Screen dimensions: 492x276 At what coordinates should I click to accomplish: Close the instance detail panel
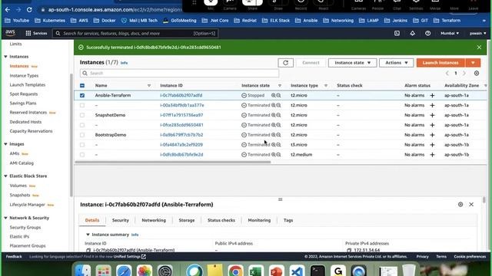click(471, 205)
